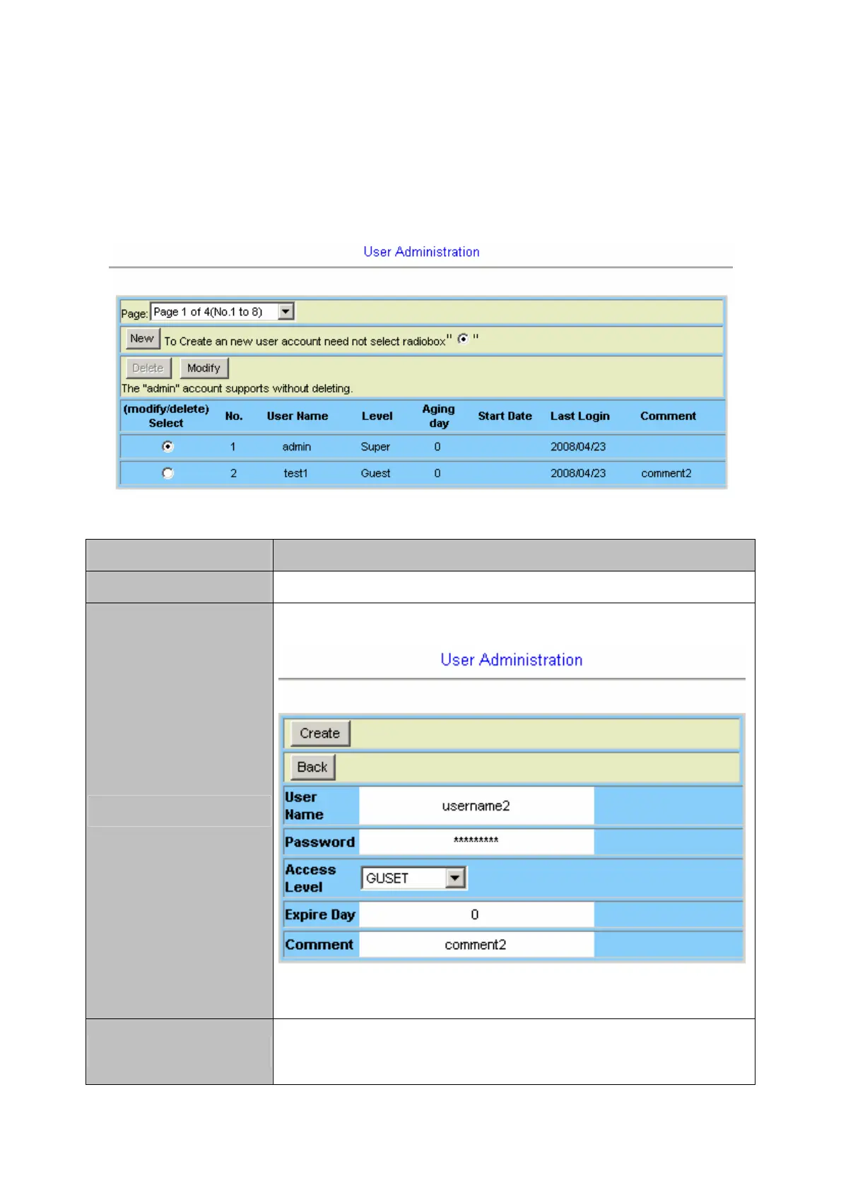Click the Last Login date in the admin row
This screenshot has height=1191, width=841.
tap(578, 447)
